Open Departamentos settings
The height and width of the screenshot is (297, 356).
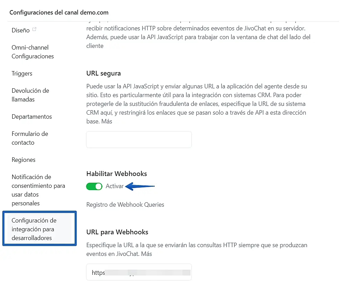(x=32, y=117)
